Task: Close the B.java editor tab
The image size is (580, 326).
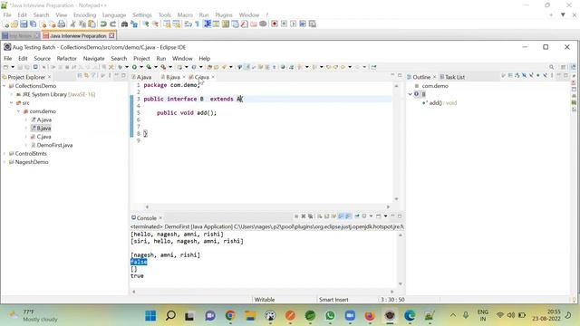Action: (184, 77)
